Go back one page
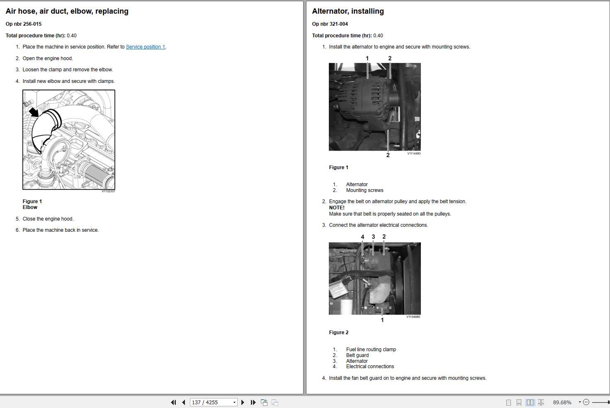This screenshot has width=610, height=408. [183, 402]
